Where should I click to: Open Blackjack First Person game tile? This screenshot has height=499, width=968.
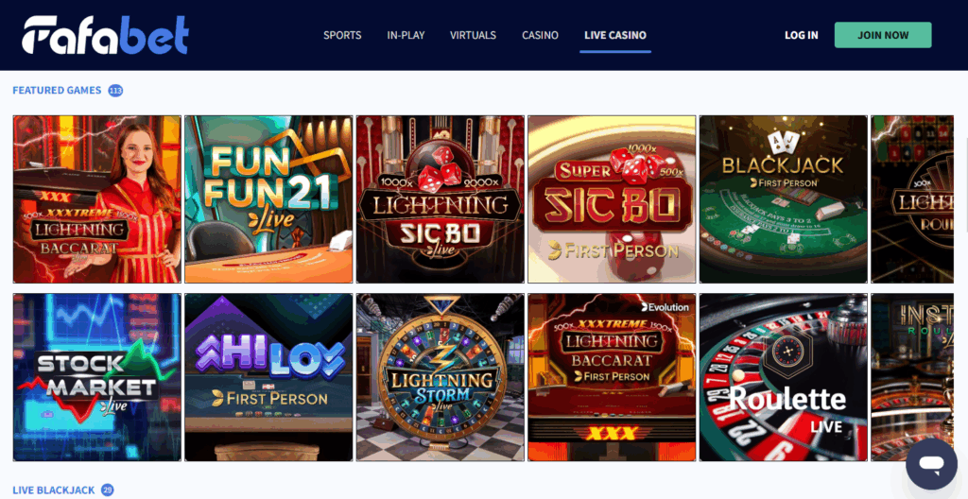(x=784, y=198)
